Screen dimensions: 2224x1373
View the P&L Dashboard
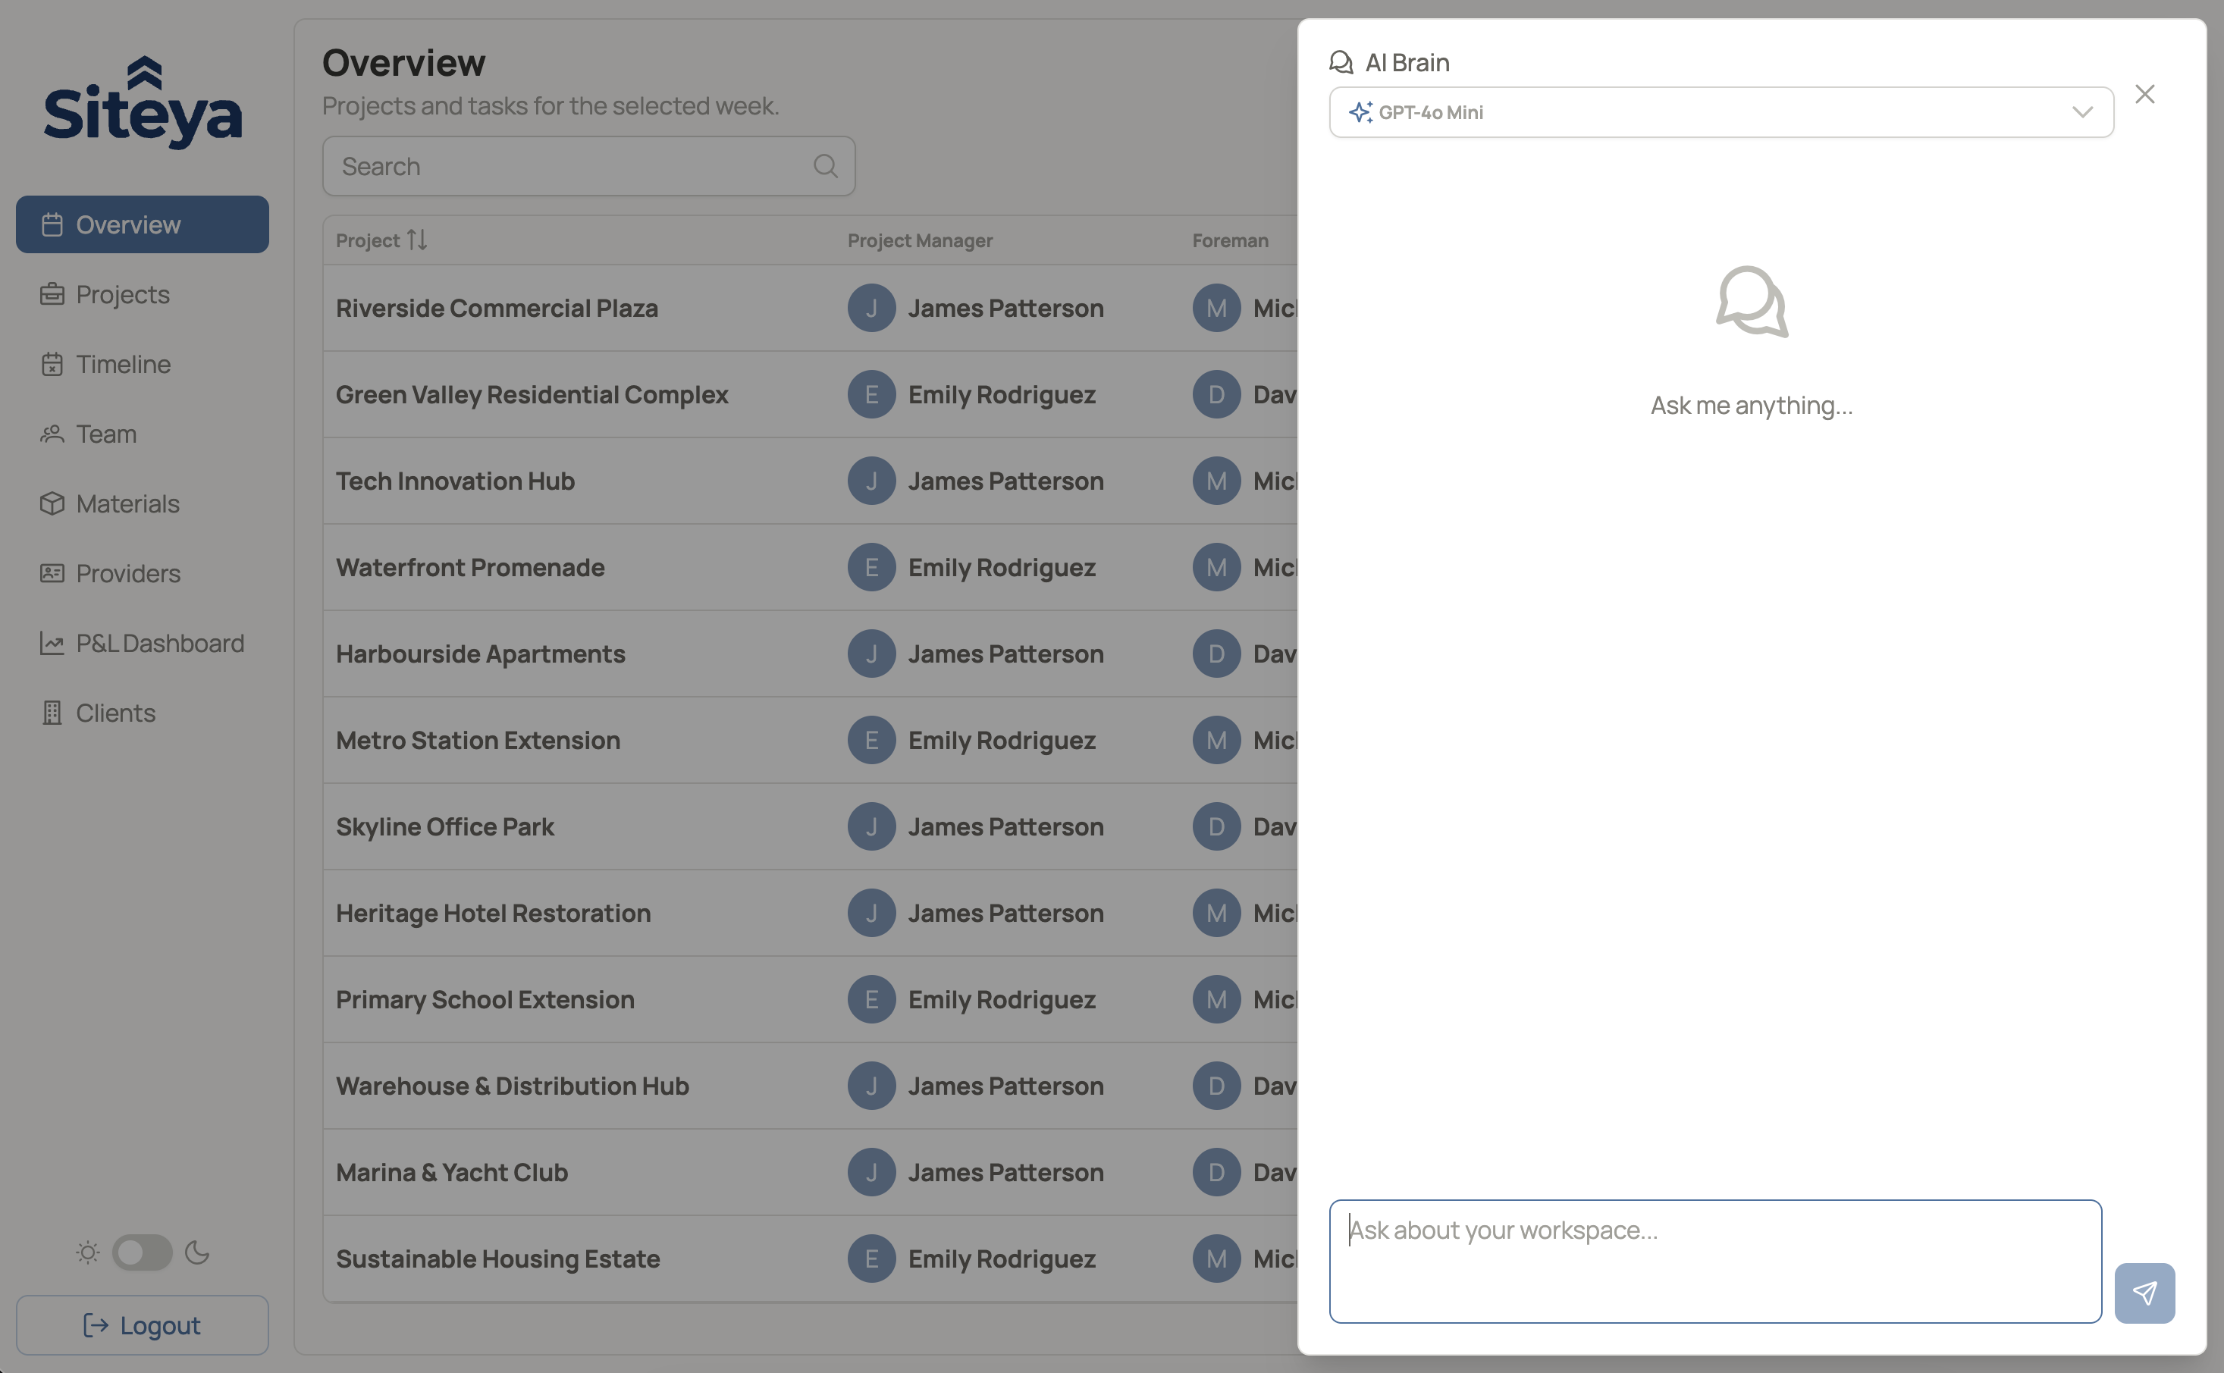(160, 643)
